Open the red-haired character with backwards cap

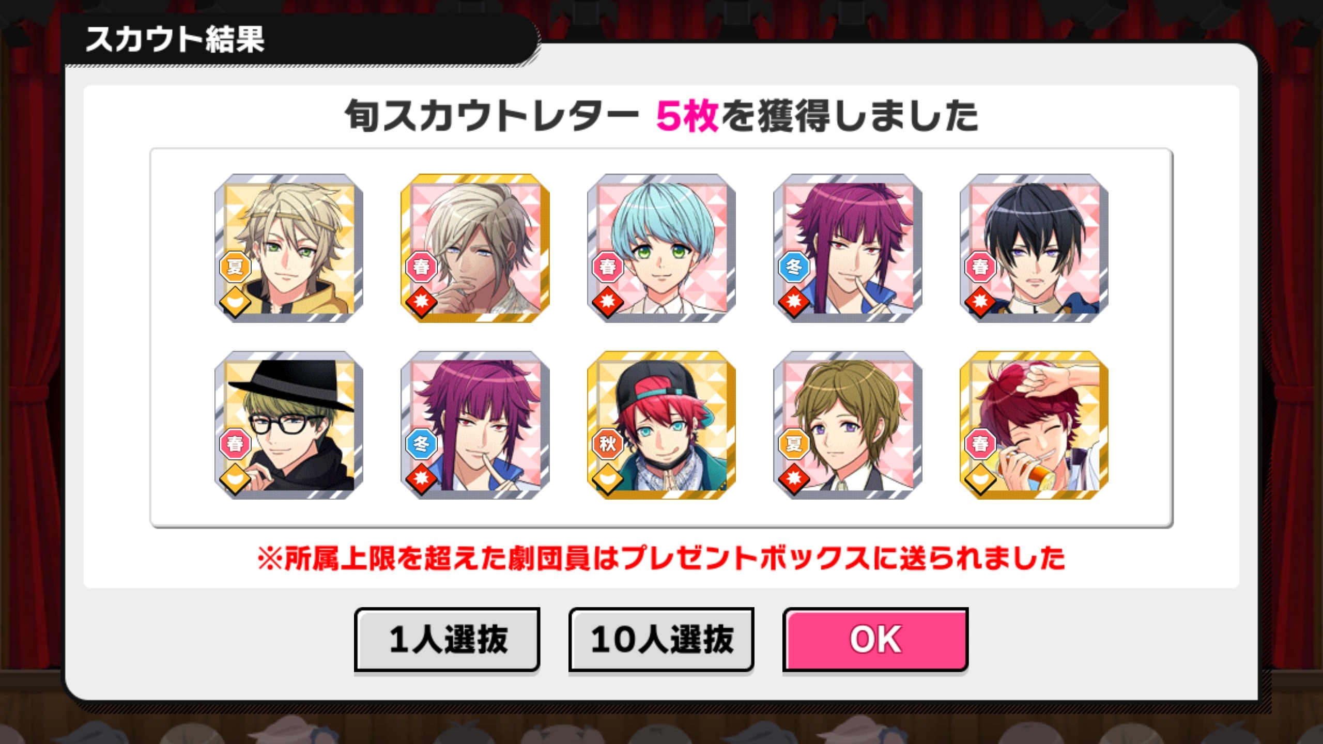(661, 425)
